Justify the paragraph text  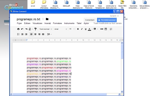(43, 34)
